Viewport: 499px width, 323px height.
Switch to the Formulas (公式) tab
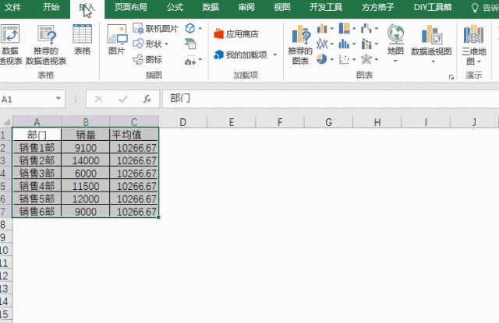pyautogui.click(x=175, y=7)
